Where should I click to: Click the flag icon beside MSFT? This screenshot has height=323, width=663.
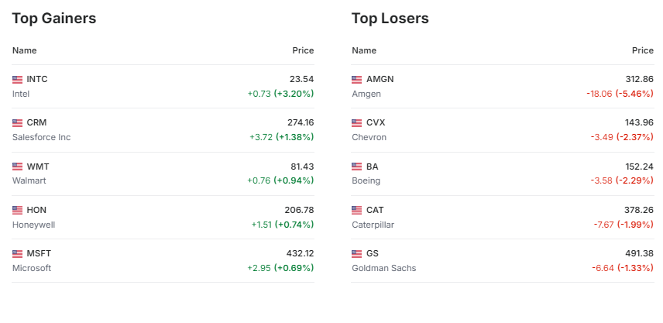(18, 253)
